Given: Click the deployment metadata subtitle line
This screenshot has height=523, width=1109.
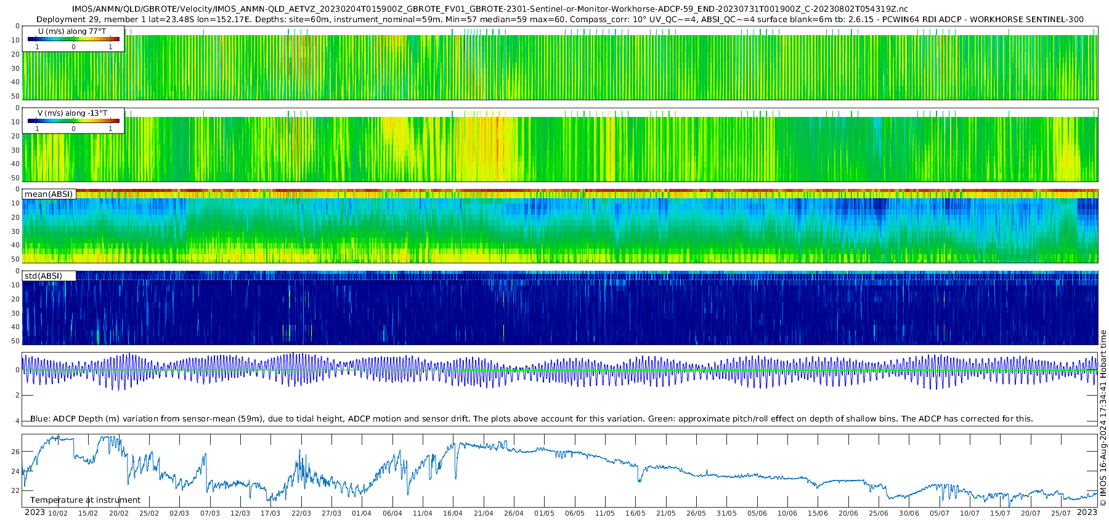Looking at the screenshot, I should (x=559, y=19).
